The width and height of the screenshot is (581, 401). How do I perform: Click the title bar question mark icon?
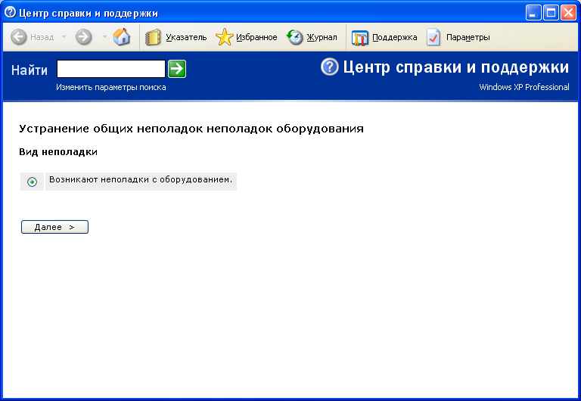point(10,13)
